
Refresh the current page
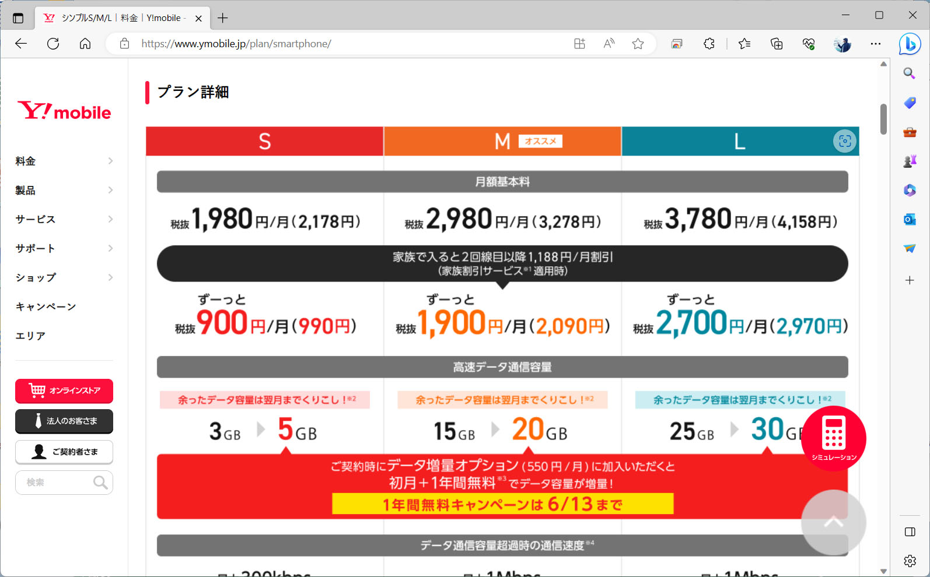(x=53, y=44)
